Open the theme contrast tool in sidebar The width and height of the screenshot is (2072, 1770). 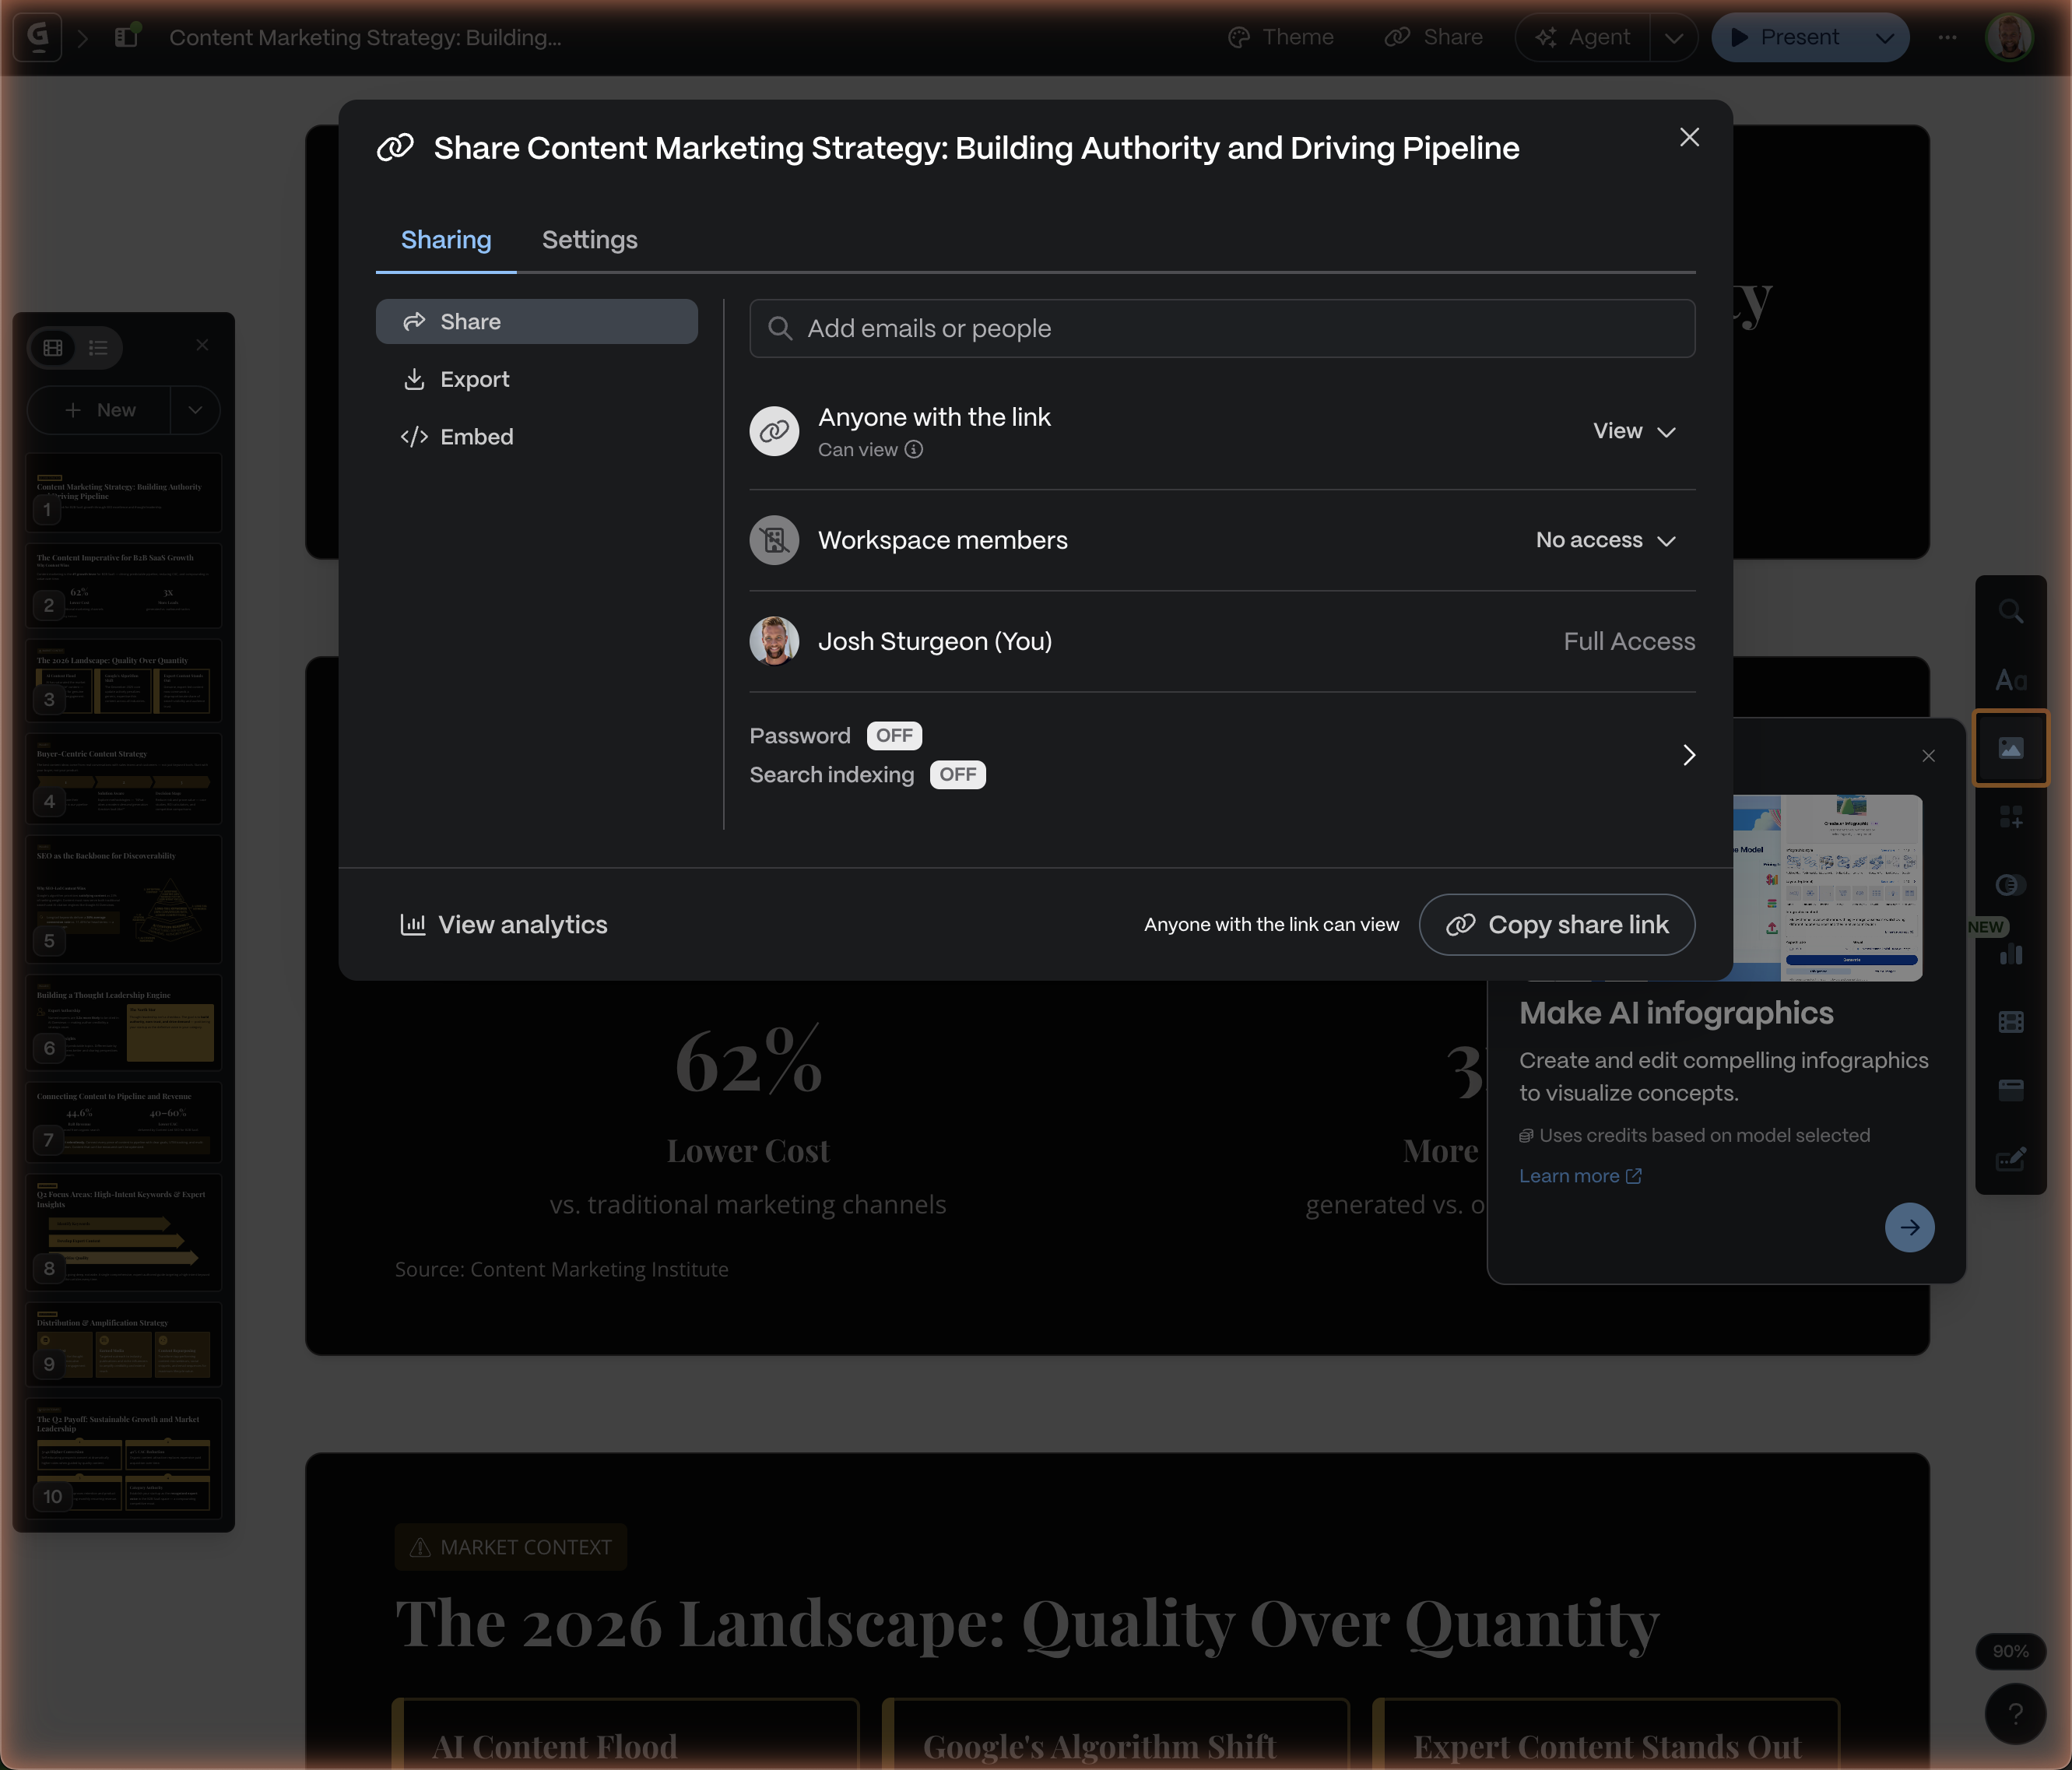coord(2011,884)
